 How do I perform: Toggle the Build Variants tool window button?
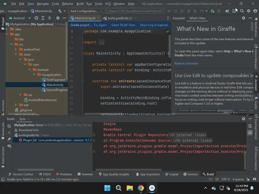pos(3,157)
